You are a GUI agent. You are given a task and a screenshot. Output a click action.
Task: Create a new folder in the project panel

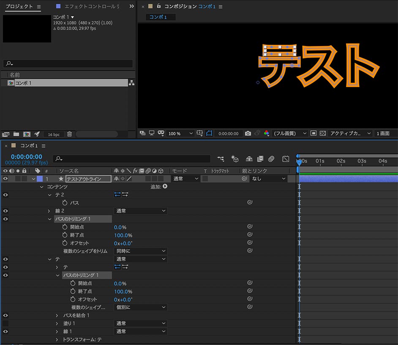tap(16, 134)
